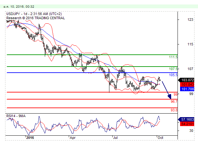The width and height of the screenshot is (198, 144).
Task: Click the 115 price axis label
Action: [x=190, y=44]
